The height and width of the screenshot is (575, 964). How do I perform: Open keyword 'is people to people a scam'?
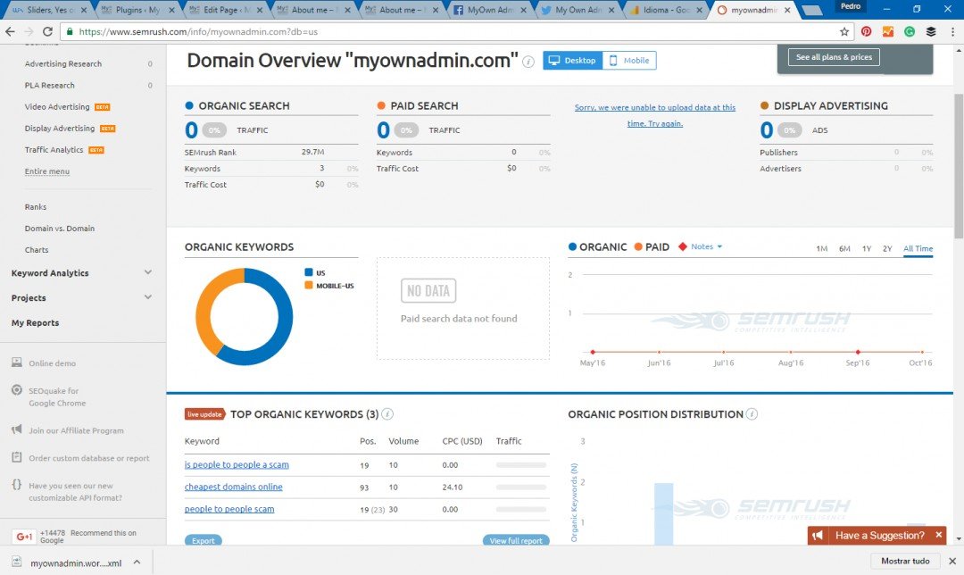(236, 465)
